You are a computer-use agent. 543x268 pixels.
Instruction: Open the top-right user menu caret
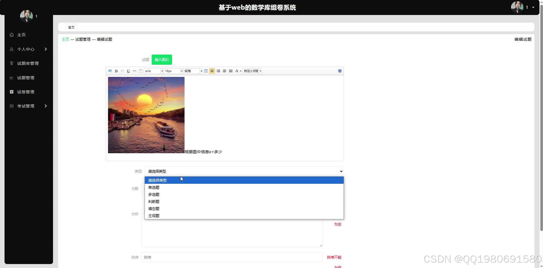[x=533, y=7]
